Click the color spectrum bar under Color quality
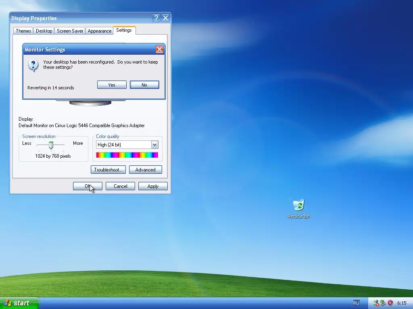This screenshot has width=413, height=309. [127, 155]
